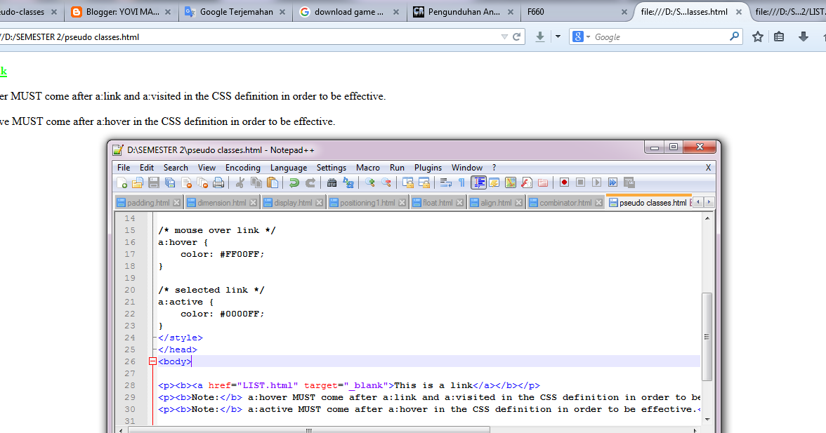Zoom in with the magnifier plus icon
The width and height of the screenshot is (826, 433).
click(x=369, y=182)
